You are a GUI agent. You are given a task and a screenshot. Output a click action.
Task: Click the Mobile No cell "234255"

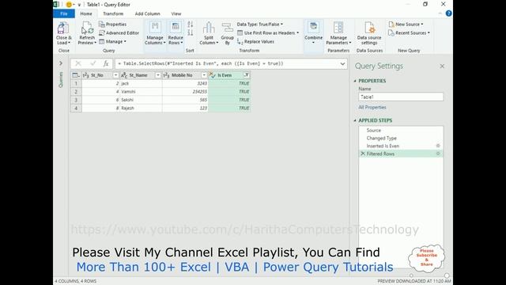[x=185, y=92]
